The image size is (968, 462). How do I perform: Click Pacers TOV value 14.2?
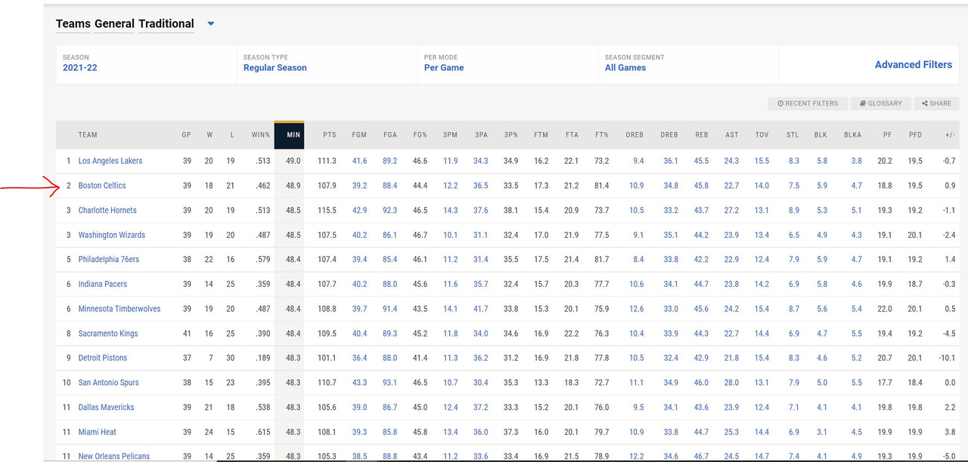point(762,285)
